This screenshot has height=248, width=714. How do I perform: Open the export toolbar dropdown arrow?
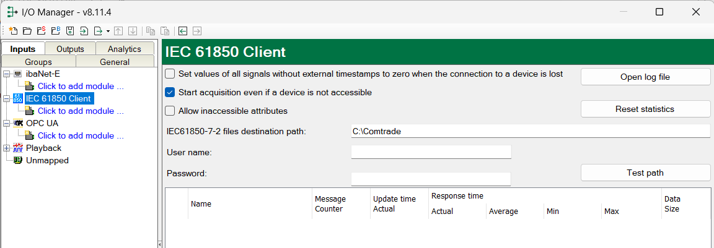tap(108, 31)
